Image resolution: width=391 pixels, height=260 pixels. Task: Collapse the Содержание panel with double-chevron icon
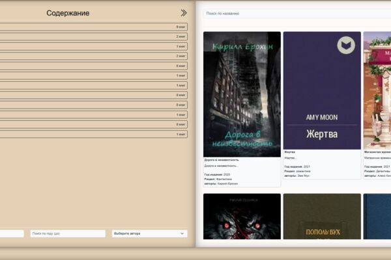click(184, 13)
